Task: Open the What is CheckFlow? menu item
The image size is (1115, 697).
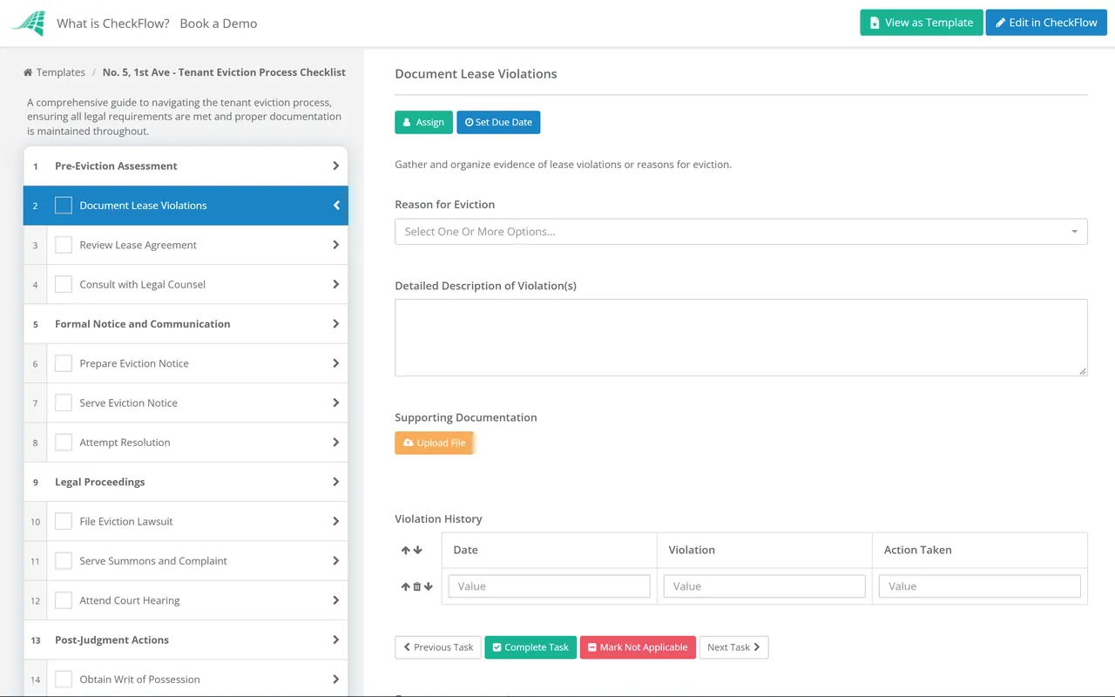Action: click(x=113, y=24)
